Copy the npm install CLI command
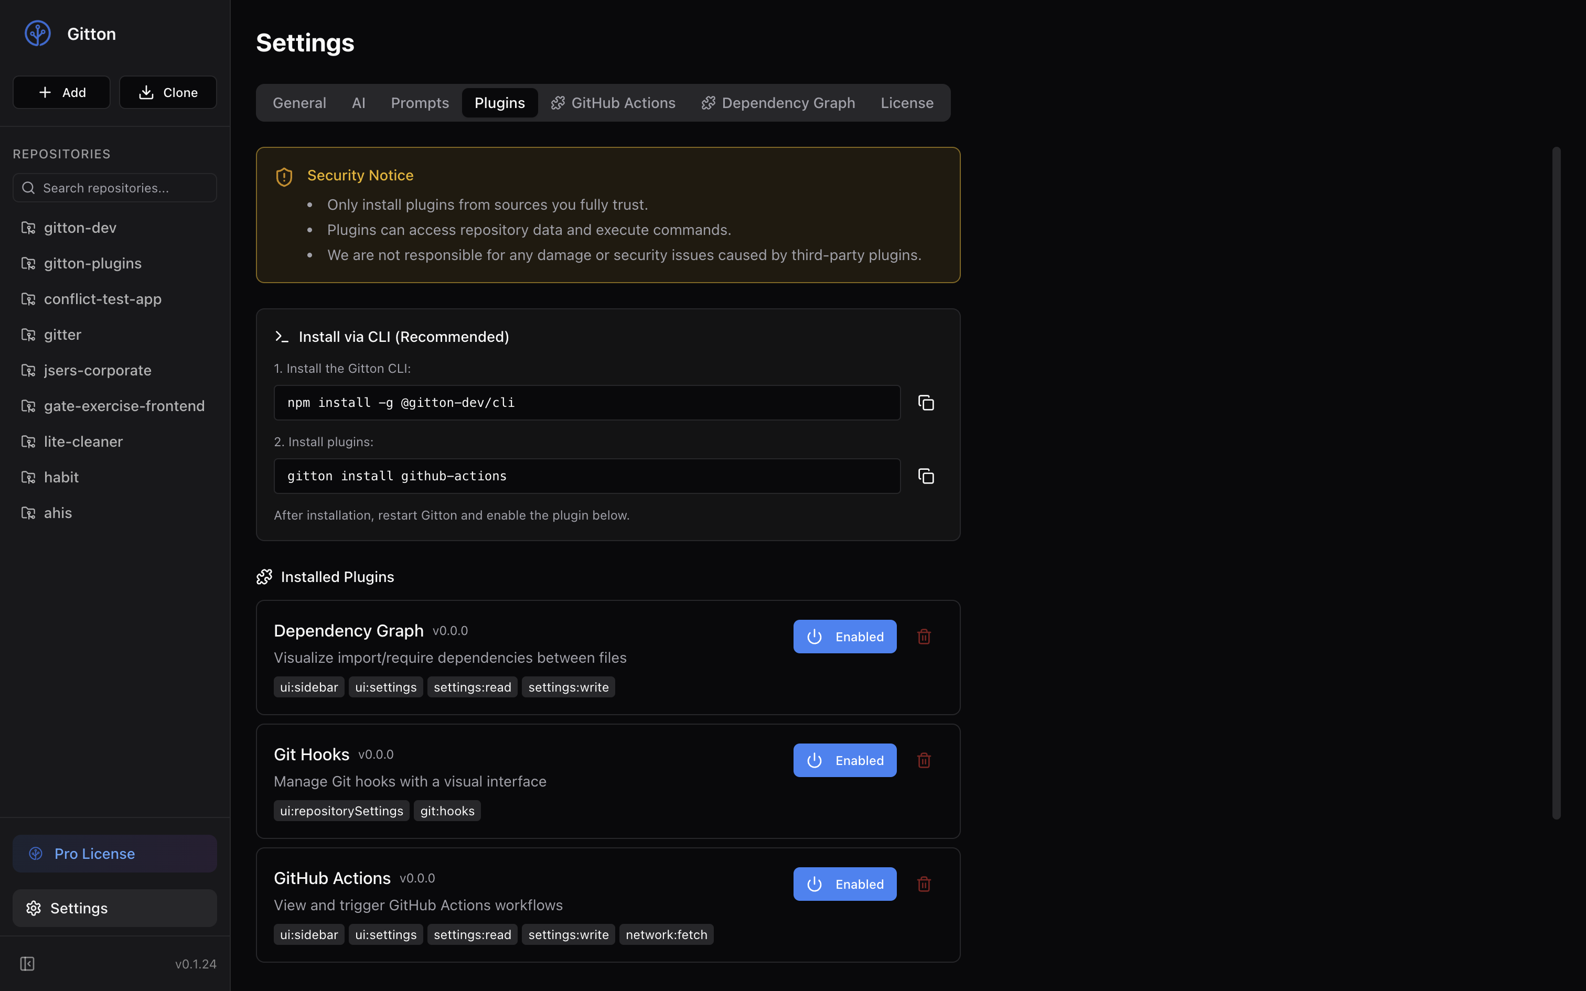Image resolution: width=1586 pixels, height=991 pixels. (x=925, y=403)
